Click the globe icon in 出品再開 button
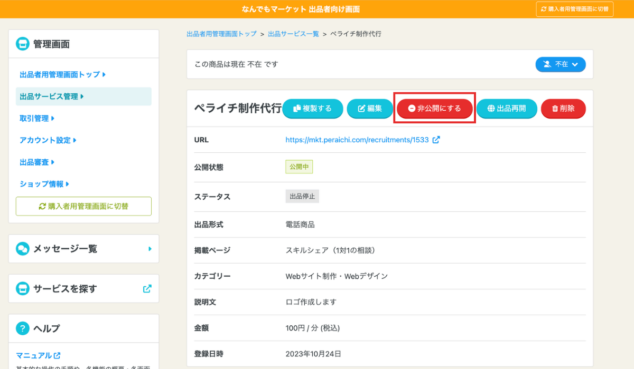634x369 pixels. point(491,108)
